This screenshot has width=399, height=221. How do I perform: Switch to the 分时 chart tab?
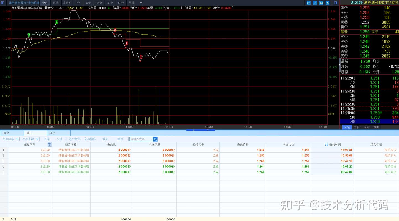[45, 3]
